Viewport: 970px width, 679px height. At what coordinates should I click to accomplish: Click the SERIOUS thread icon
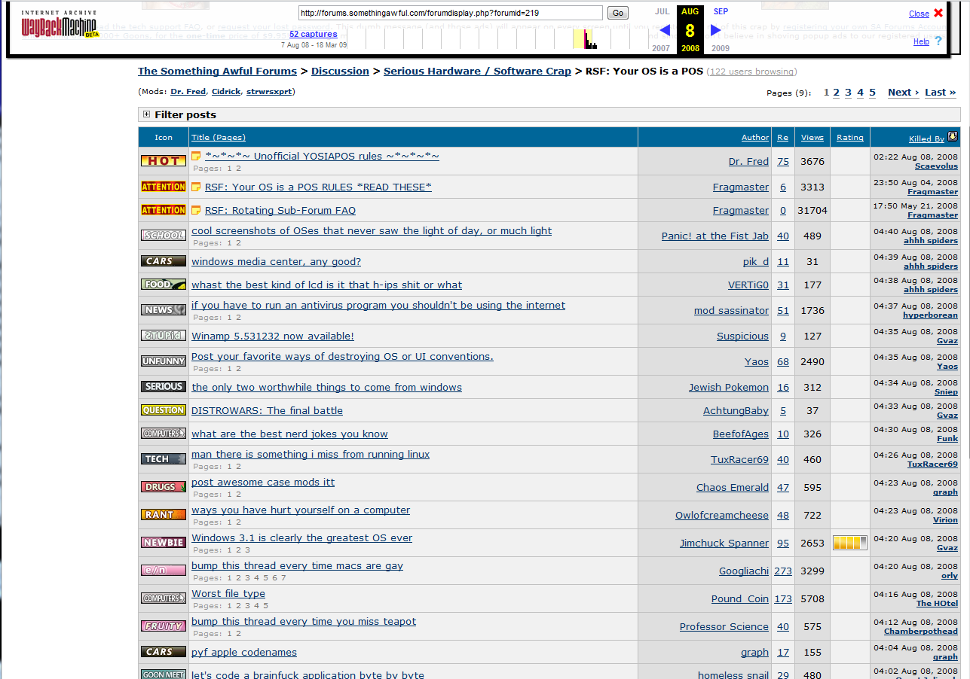(x=164, y=387)
